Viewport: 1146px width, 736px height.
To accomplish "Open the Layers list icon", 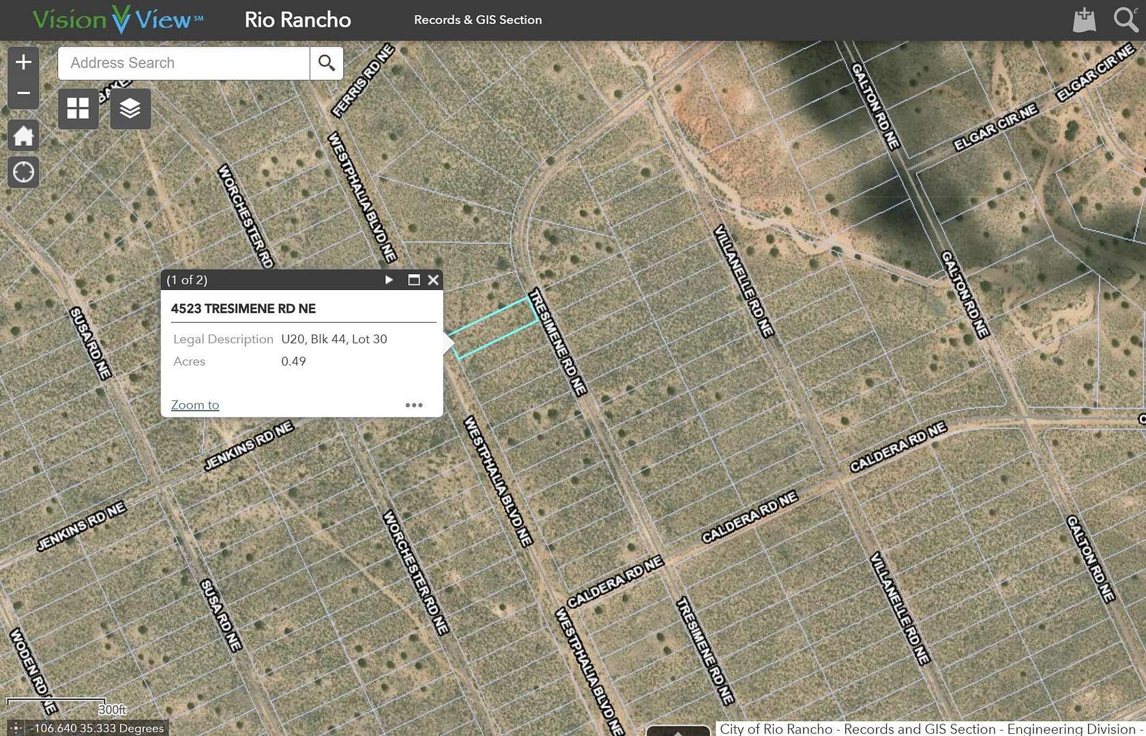I will point(130,108).
